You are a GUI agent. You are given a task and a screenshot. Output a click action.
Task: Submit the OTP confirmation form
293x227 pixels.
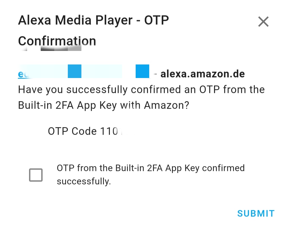[x=256, y=213]
